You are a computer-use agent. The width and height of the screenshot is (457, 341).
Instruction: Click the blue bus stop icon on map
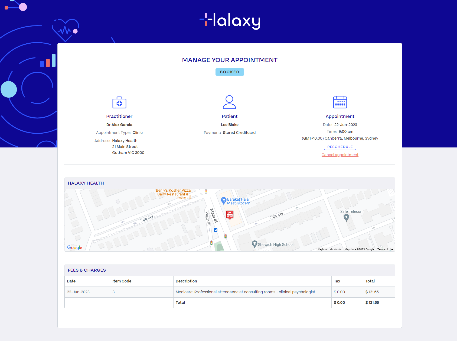[x=216, y=230]
